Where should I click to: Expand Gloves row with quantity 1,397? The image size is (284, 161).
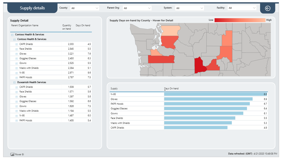click(16, 97)
